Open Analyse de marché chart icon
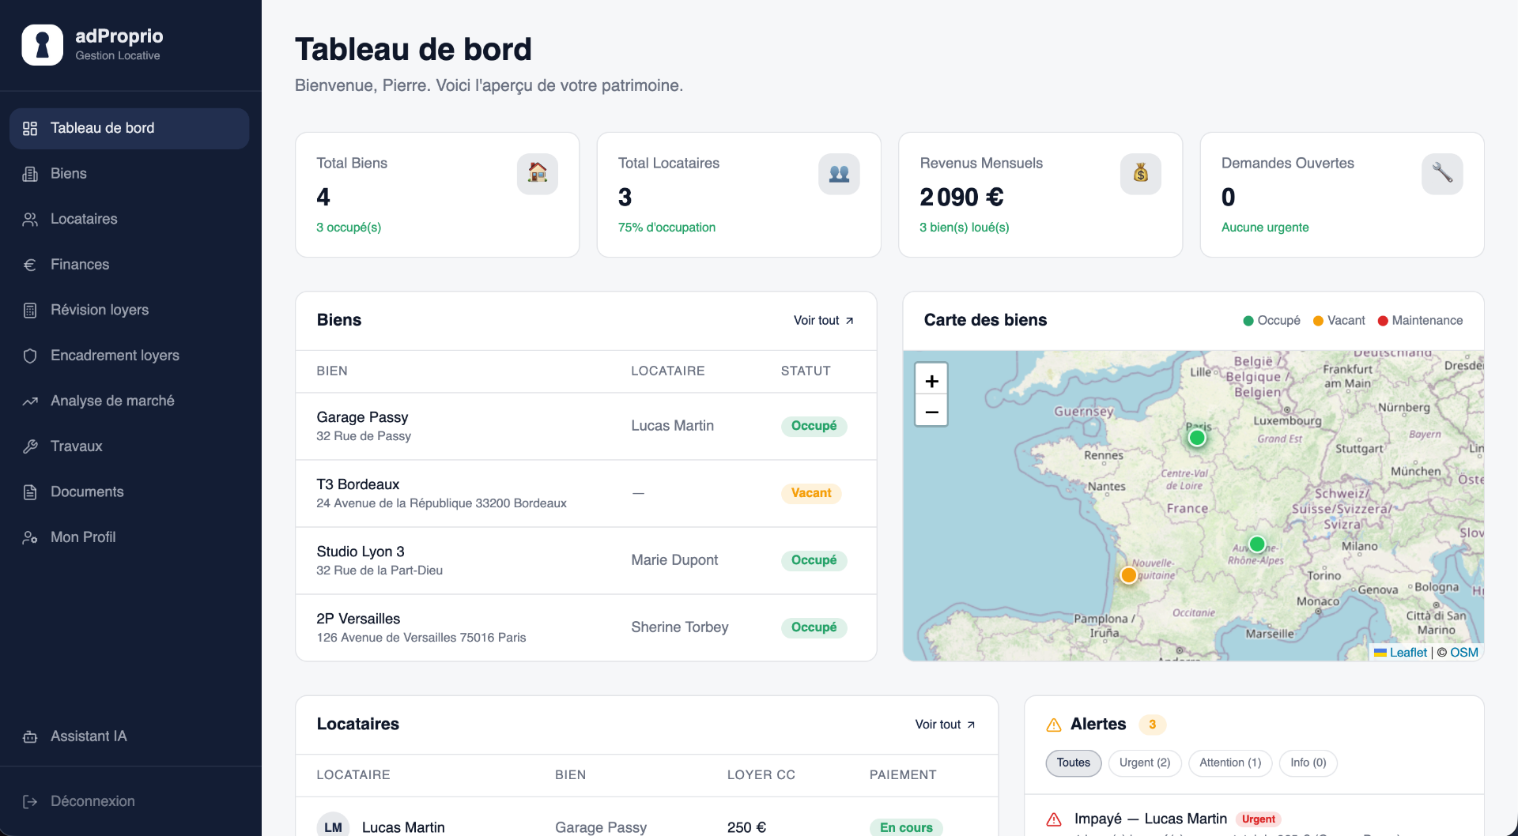 click(x=30, y=401)
